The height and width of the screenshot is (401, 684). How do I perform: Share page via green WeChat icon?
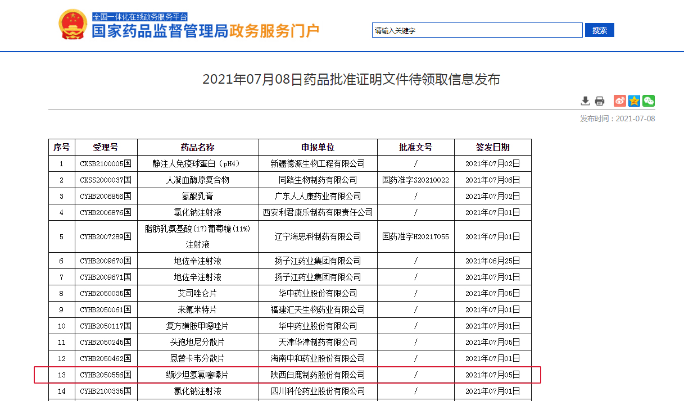[649, 101]
